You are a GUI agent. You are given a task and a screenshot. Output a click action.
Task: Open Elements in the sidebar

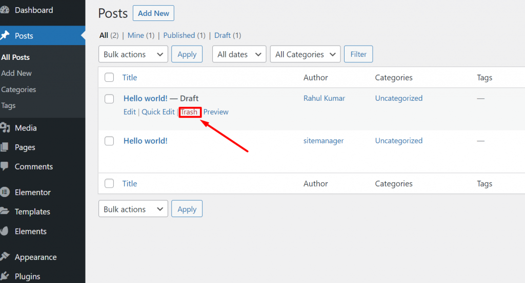30,231
